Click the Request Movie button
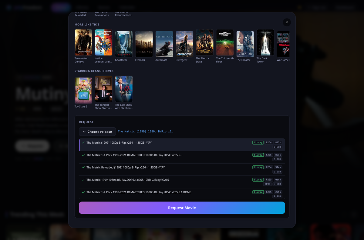Screen dimensions: 364x240 [x=182, y=208]
